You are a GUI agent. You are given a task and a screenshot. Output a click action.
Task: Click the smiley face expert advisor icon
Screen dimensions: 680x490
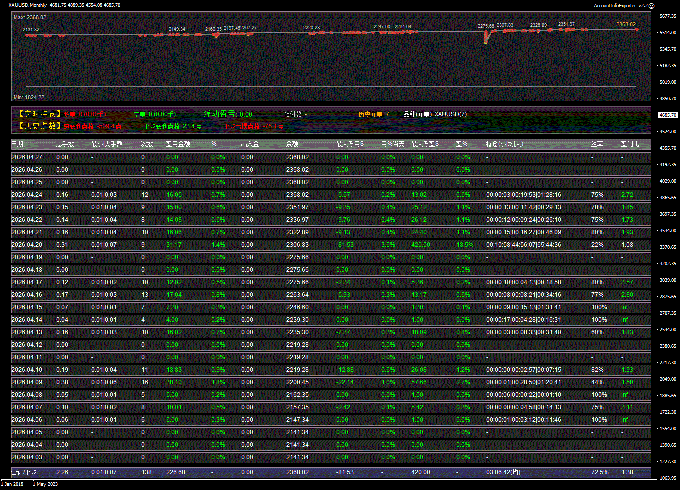tap(651, 5)
